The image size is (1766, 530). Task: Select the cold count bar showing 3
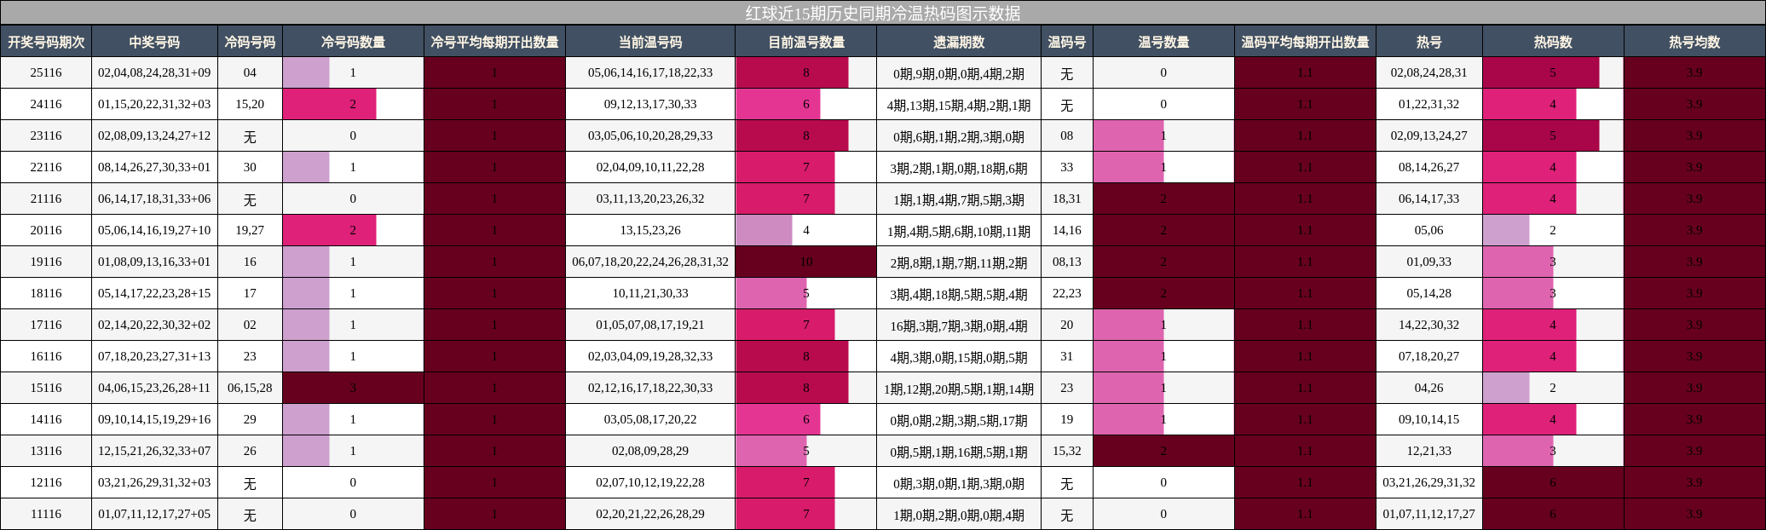coord(353,388)
